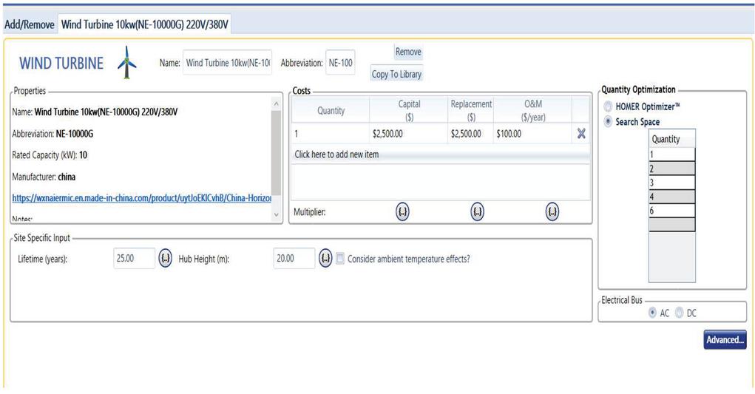Enable consider ambient temperature effects
This screenshot has height=394, width=755.
[340, 259]
